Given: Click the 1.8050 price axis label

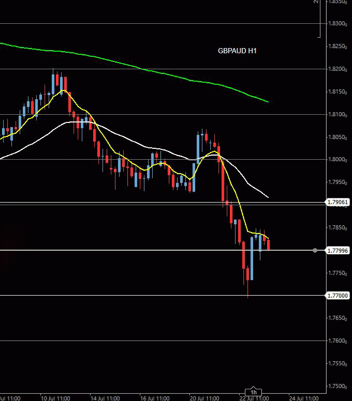Looking at the screenshot, I should (x=338, y=137).
